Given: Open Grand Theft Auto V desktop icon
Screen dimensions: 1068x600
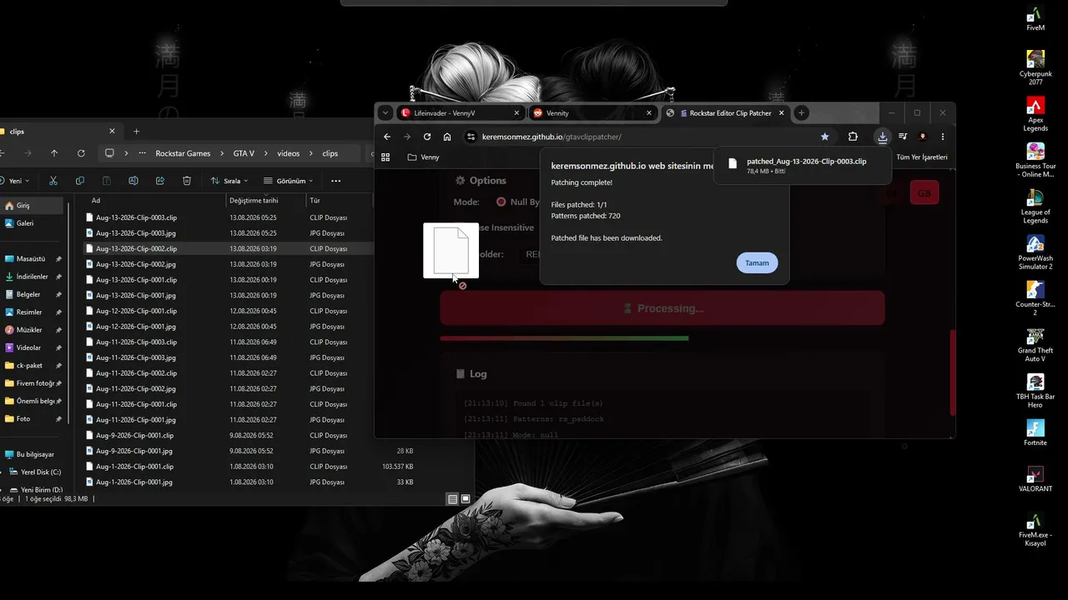Looking at the screenshot, I should [1035, 344].
